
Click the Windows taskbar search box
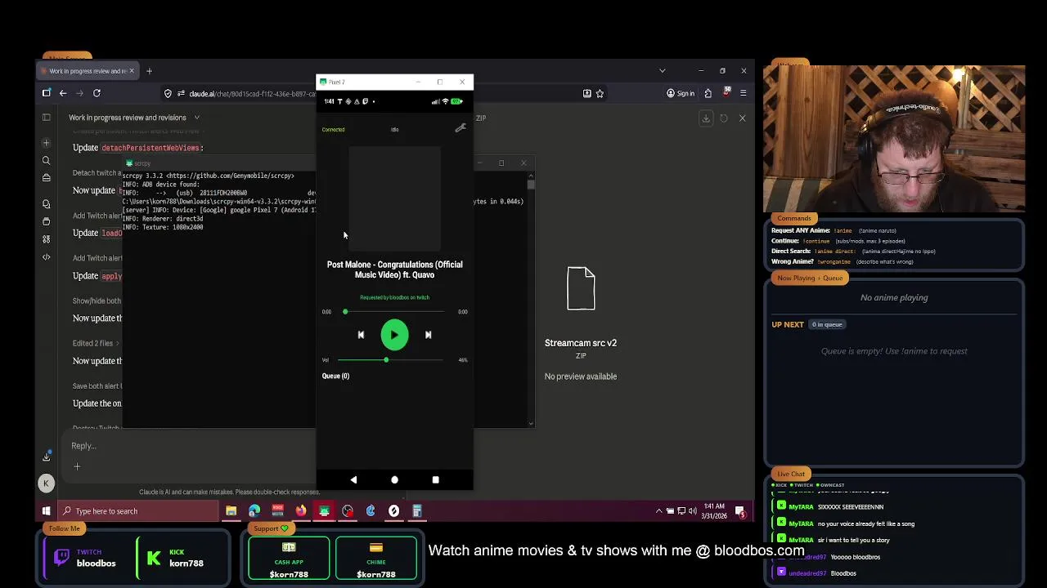click(x=137, y=511)
